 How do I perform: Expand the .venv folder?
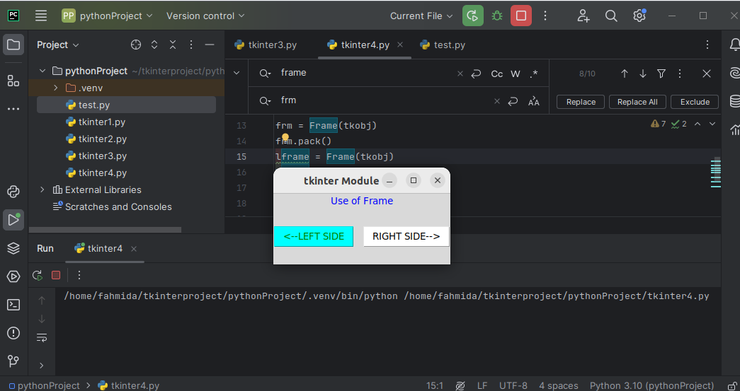(x=56, y=88)
